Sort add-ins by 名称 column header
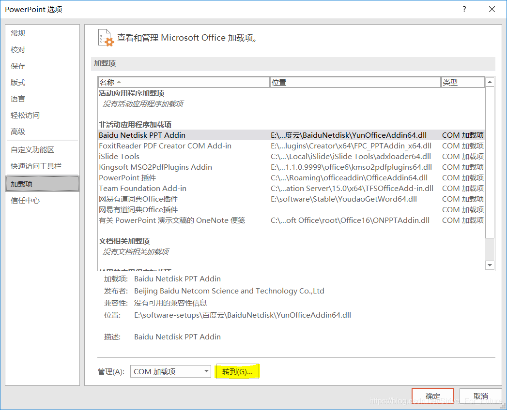 click(x=184, y=82)
